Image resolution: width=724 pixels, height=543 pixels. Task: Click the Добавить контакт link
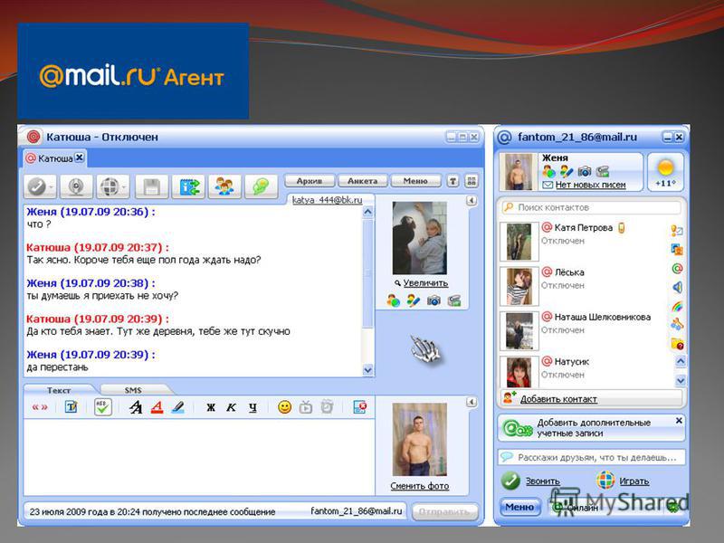[x=558, y=399]
